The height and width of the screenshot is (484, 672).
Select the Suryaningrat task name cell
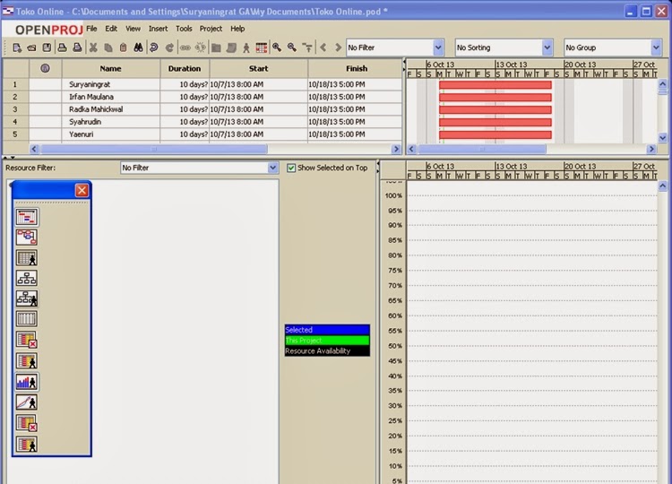click(111, 84)
